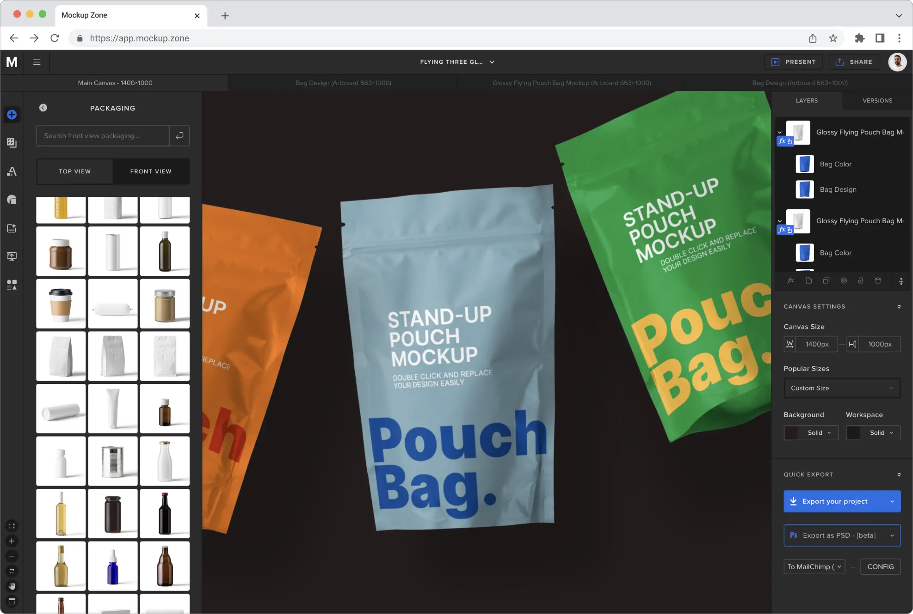
Task: Toggle to Front View packaging tab
Action: [x=151, y=171]
